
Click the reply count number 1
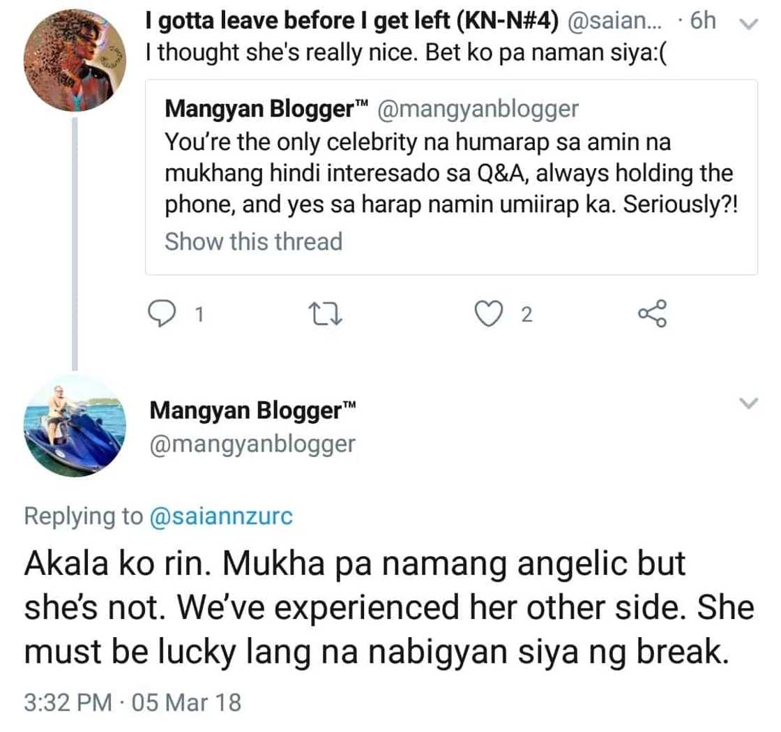click(x=199, y=316)
